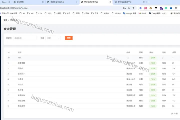Open the Google 翻译 bookmark
The width and height of the screenshot is (180, 120).
pos(129,13)
